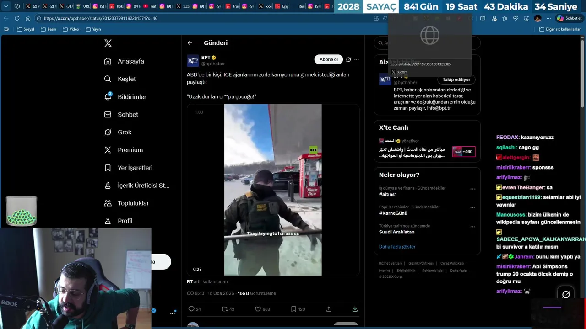586x329 pixels.
Task: Open the browser settings three-dot menu
Action: 548,18
